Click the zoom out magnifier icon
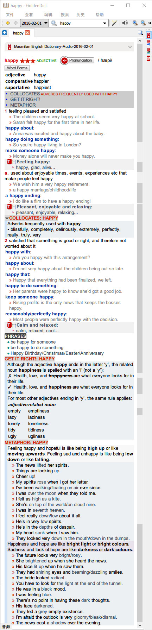This screenshot has height=630, width=152. coord(143,23)
